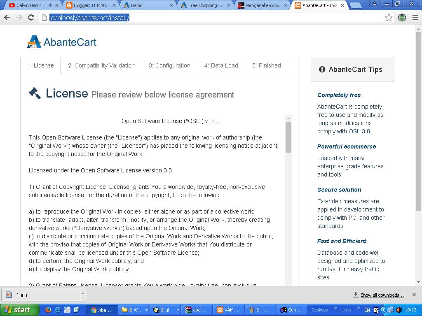Reload the AbanteCart install page
Viewport: 422px width, 316px height.
31,18
